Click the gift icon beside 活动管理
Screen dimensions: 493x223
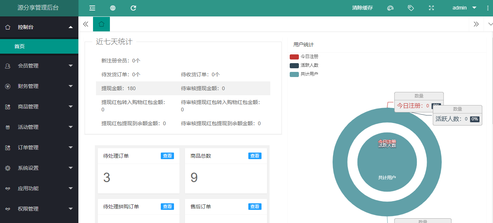[8, 127]
